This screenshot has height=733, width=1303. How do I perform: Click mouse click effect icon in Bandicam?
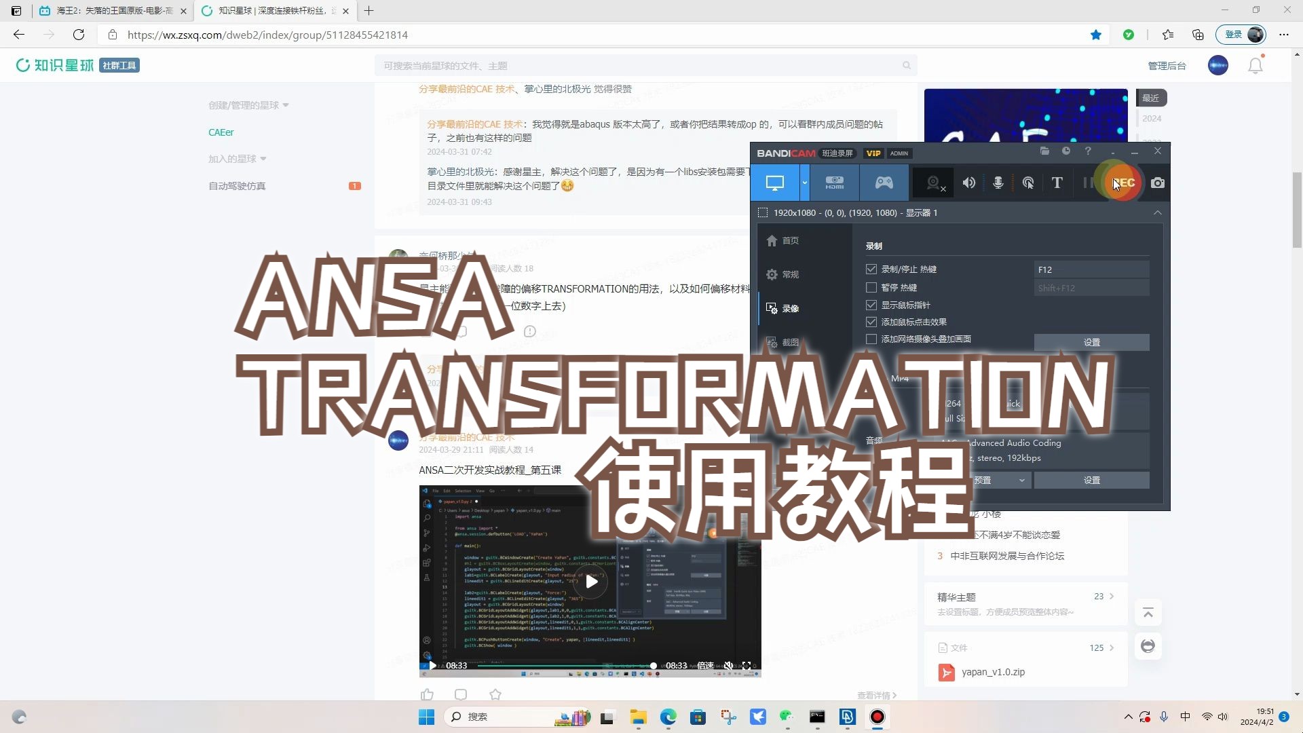[1028, 183]
